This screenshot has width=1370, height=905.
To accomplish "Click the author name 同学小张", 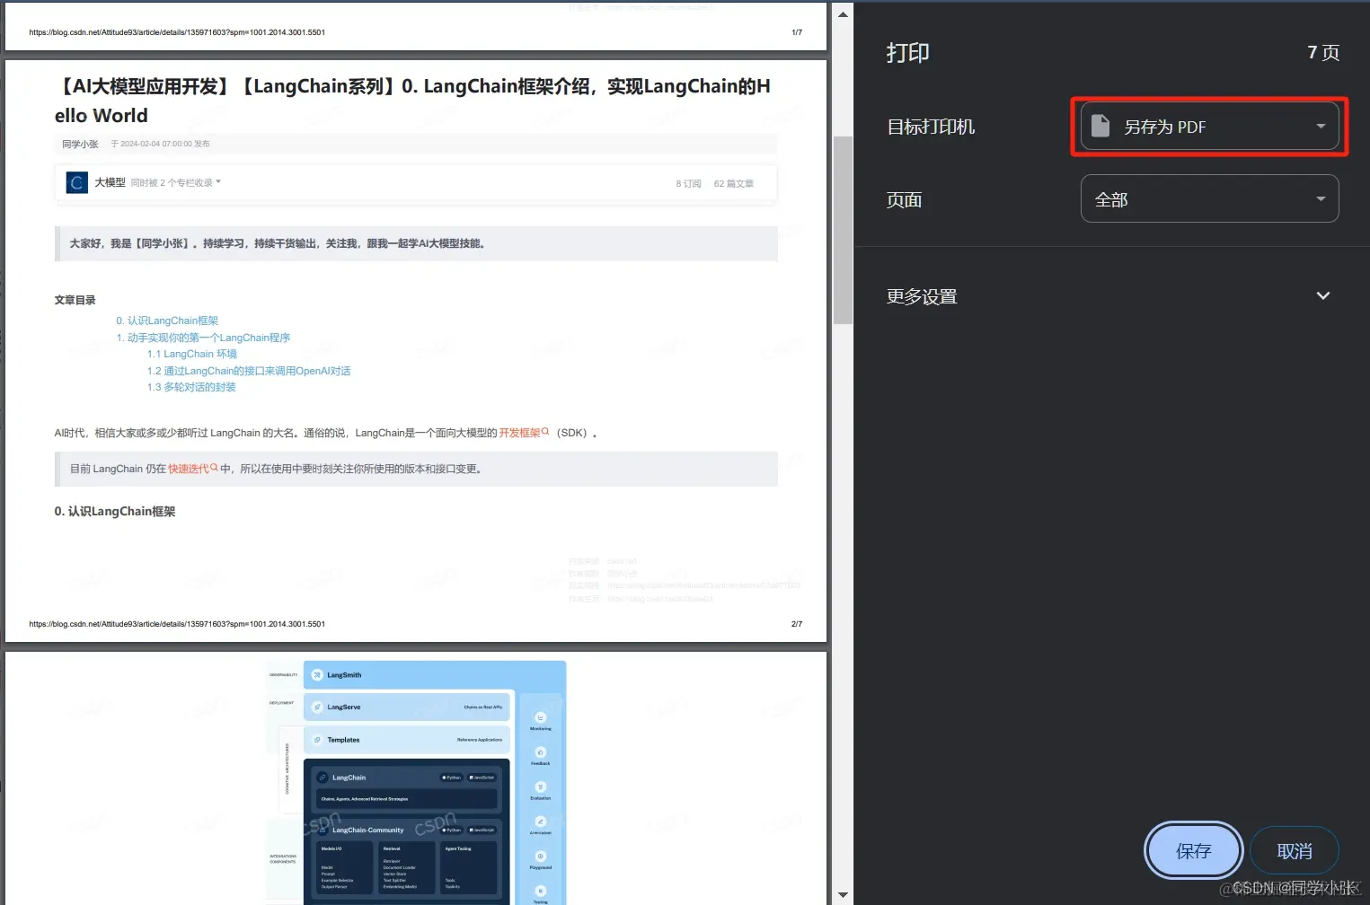I will tap(80, 144).
